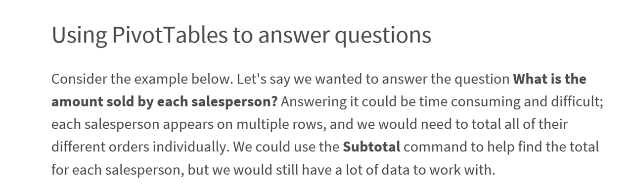
Task: Click the 'Using PivotTables to answer questions' heading
Action: [x=241, y=36]
